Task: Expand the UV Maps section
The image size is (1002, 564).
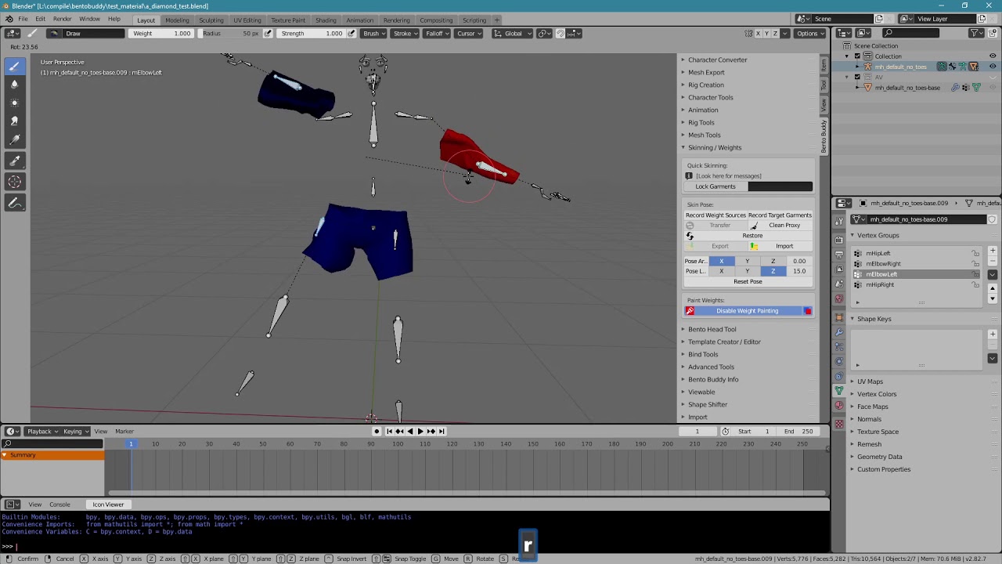Action: click(x=870, y=381)
